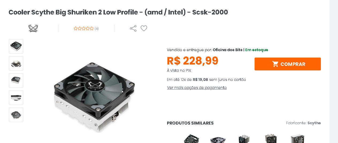Click the share icon
Screen dimensions: 338x143
133,28
